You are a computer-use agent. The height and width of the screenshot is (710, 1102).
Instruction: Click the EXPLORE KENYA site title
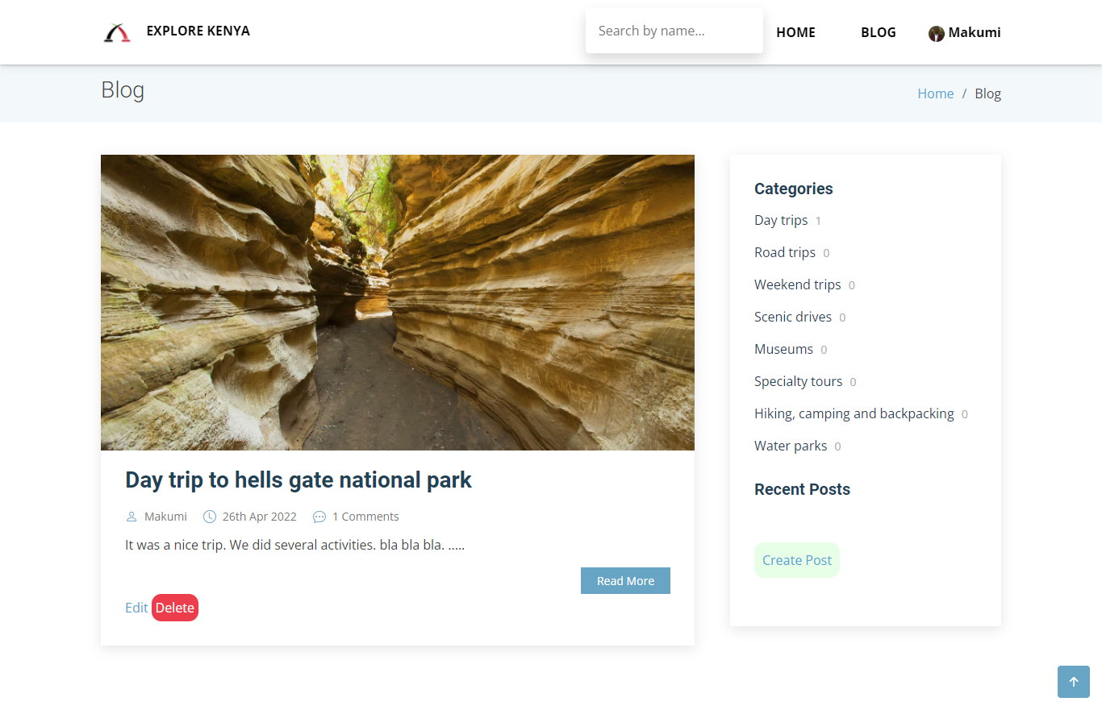198,31
